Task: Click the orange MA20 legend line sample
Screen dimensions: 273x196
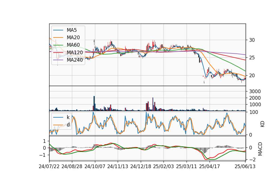Action: click(58, 37)
